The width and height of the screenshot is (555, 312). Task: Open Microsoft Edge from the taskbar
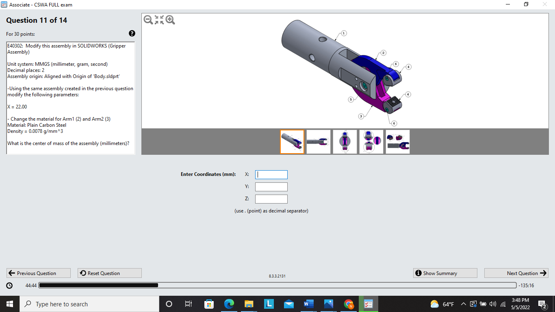[229, 304]
